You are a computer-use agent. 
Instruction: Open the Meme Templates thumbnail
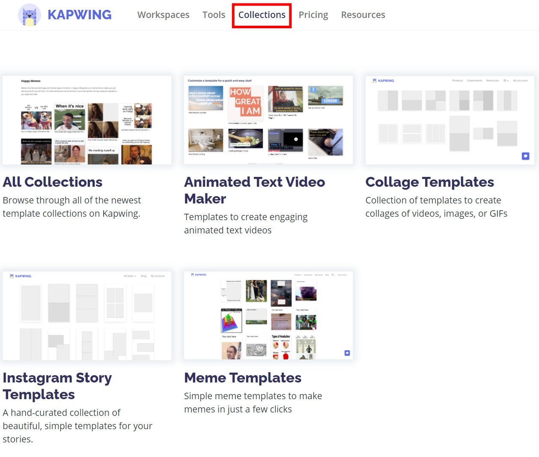coord(268,315)
